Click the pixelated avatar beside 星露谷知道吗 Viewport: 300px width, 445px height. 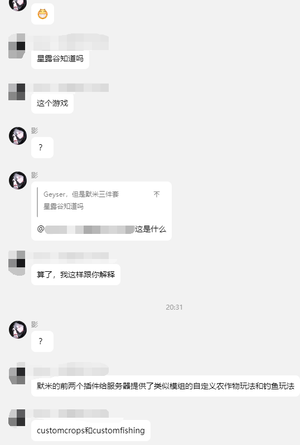pos(17,46)
